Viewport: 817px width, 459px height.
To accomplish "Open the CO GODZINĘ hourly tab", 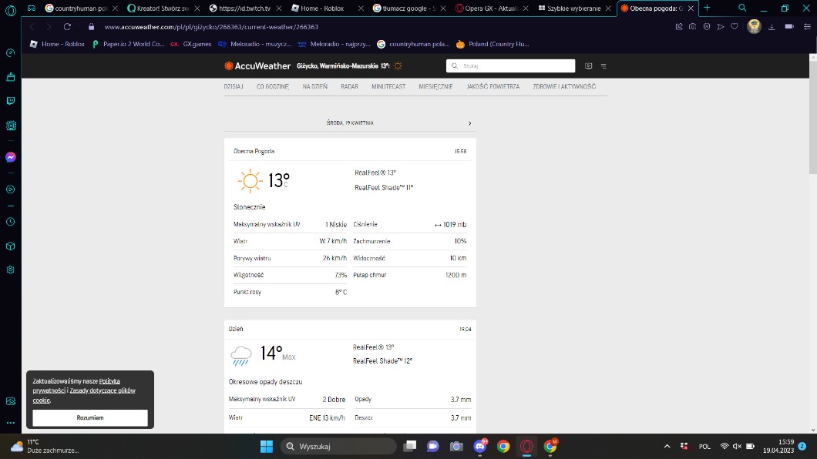I will tap(273, 87).
